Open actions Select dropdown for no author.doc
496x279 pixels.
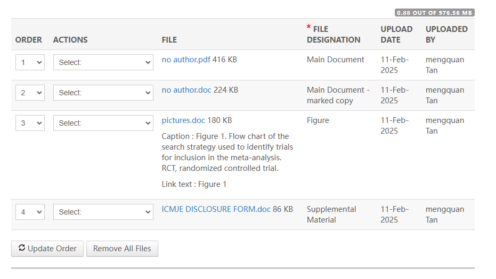point(103,93)
